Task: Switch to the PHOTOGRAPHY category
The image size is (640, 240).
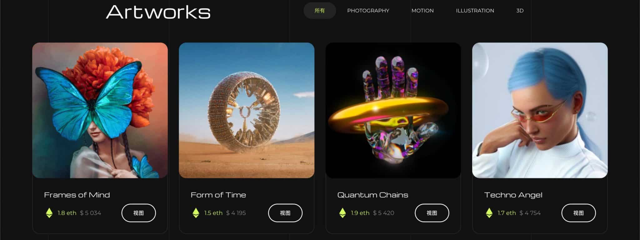Action: 368,11
